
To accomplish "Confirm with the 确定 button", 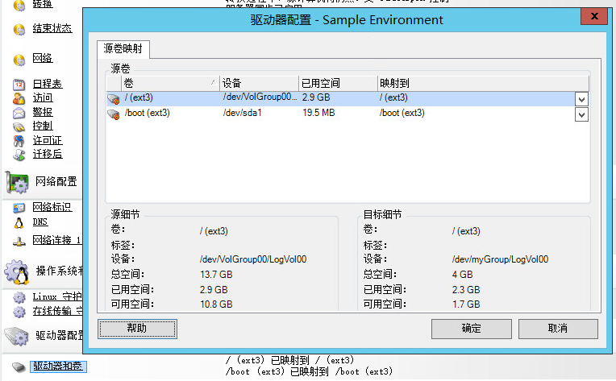I will [471, 329].
